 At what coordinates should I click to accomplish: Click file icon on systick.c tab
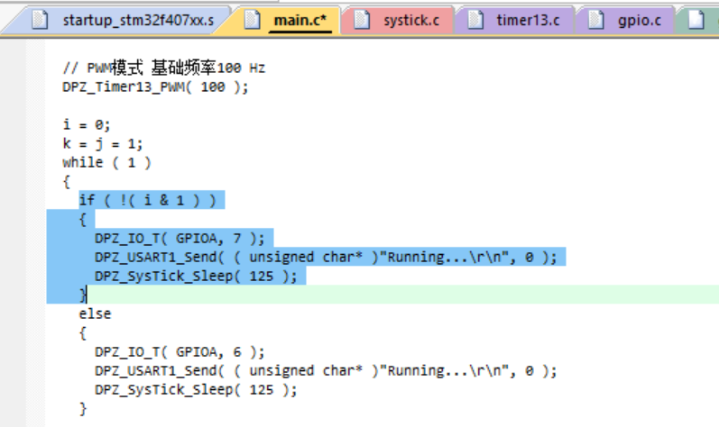pos(362,20)
